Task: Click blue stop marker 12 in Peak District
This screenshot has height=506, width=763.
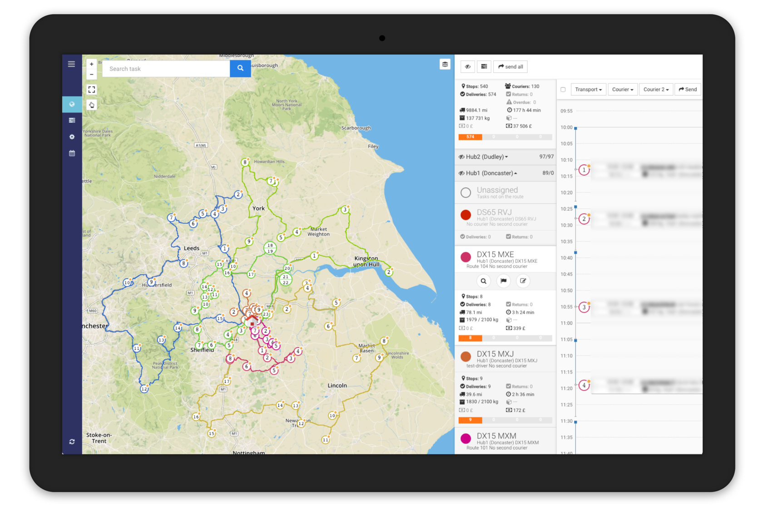Action: pyautogui.click(x=144, y=389)
